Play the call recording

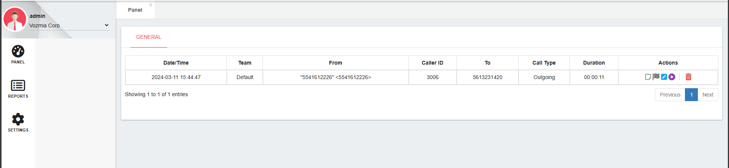coord(672,77)
